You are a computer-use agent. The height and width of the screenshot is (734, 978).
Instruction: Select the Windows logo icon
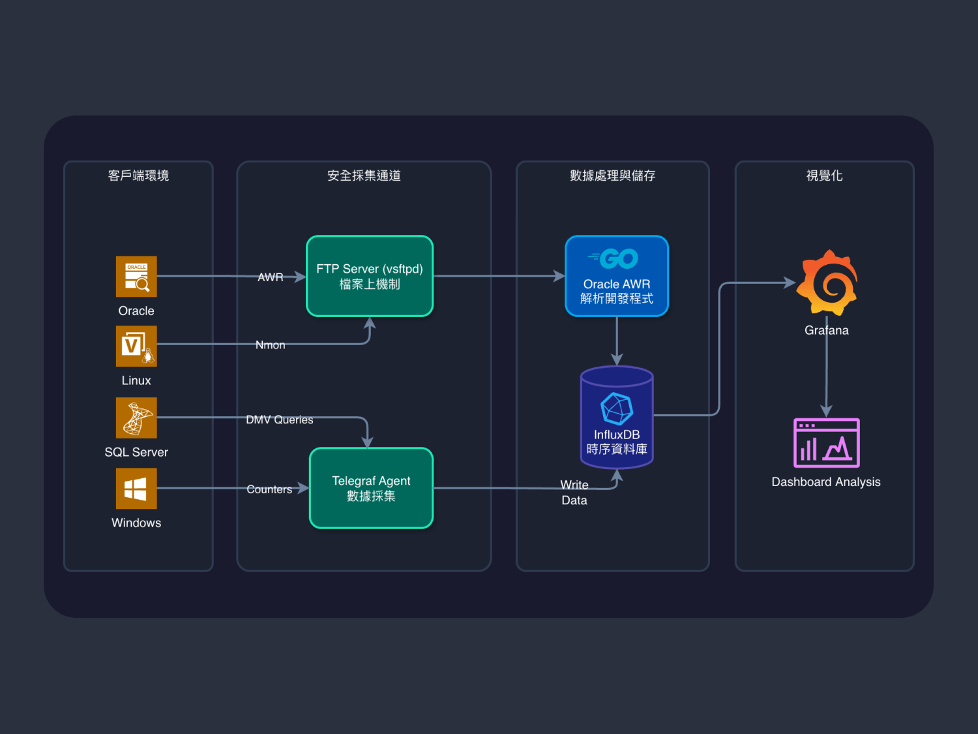pyautogui.click(x=136, y=489)
